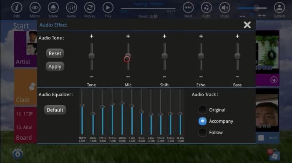Select board entry 12. 17岁
Viewport: 292px width, 163px height.
pos(24,114)
